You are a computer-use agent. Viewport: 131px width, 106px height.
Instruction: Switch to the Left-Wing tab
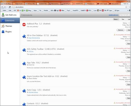(x=67, y=4)
